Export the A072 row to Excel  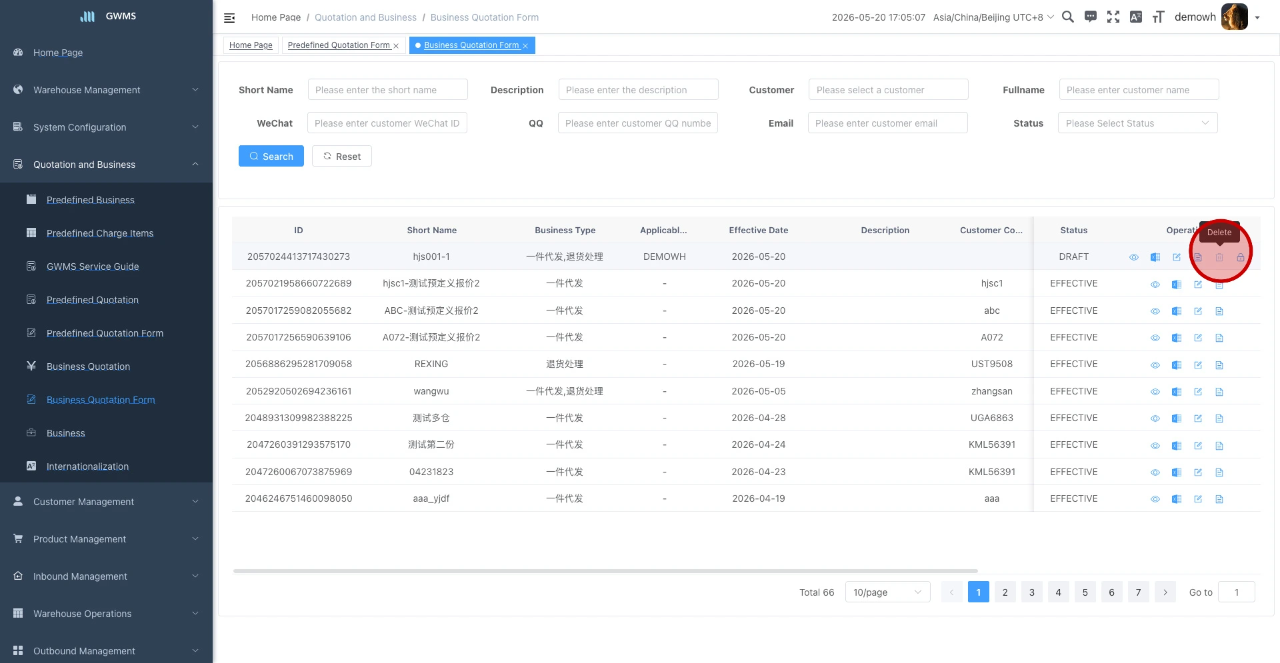point(1177,338)
